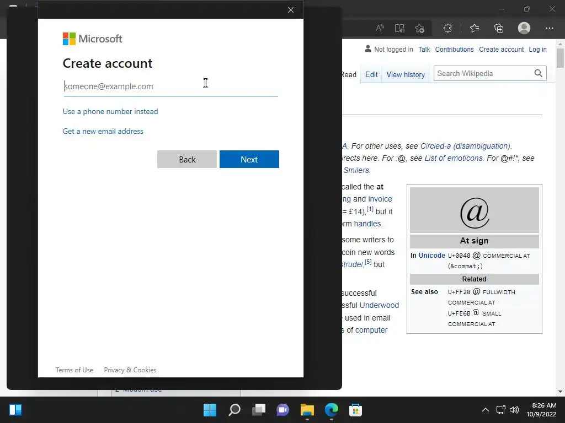Open the Wikipedia Talk link
Screen dimensions: 565x423
click(x=424, y=49)
